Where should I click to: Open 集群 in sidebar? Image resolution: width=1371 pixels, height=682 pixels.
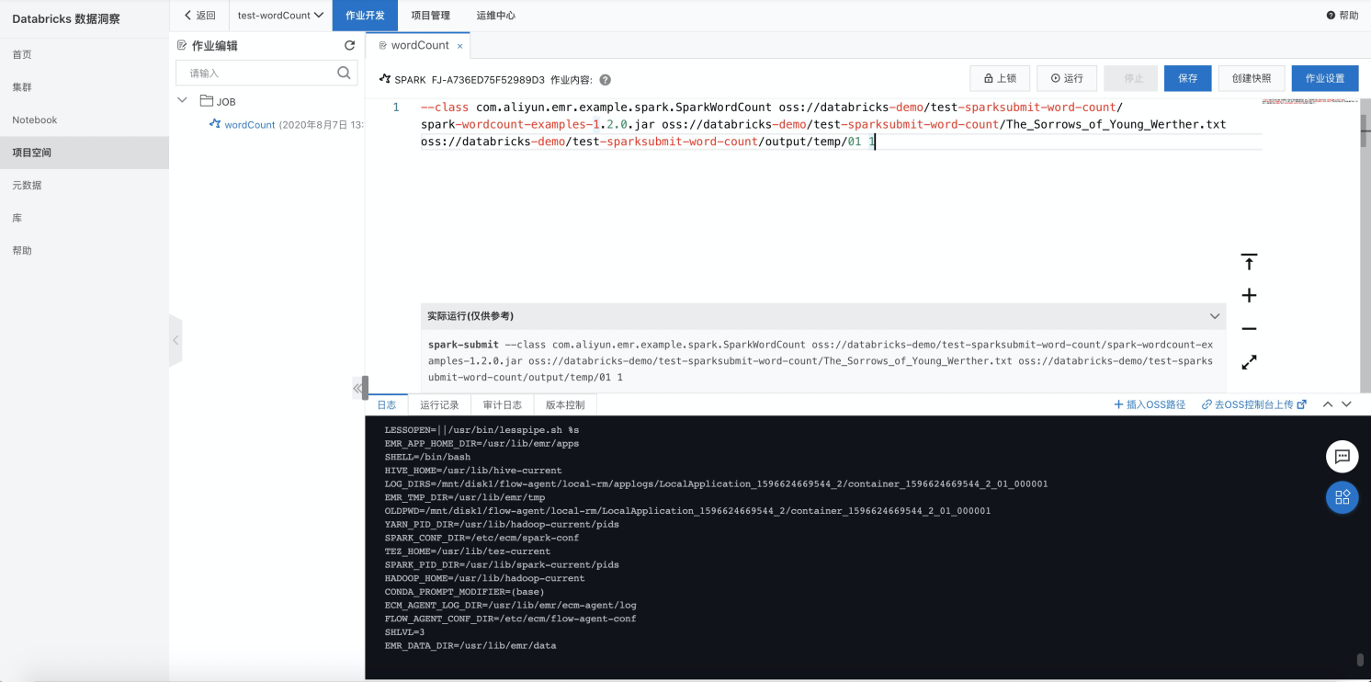point(85,87)
